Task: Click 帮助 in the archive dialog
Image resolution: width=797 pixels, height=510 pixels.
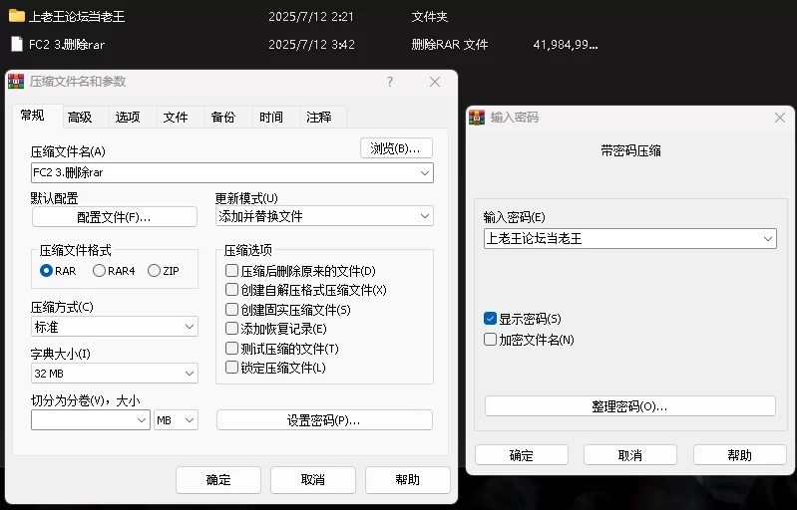Action: click(x=408, y=480)
